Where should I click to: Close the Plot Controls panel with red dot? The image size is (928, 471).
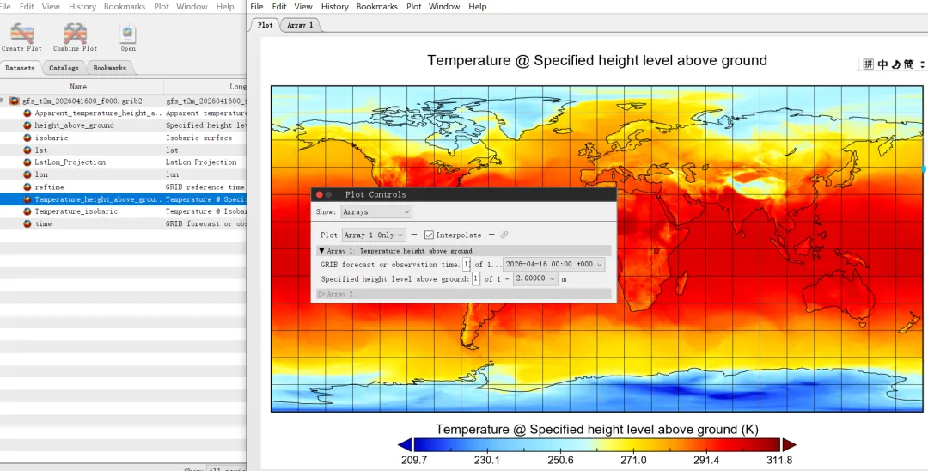click(320, 194)
